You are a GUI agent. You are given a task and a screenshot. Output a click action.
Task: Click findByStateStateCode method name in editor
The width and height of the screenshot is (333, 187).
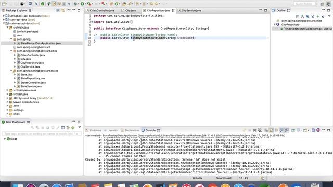(x=147, y=38)
